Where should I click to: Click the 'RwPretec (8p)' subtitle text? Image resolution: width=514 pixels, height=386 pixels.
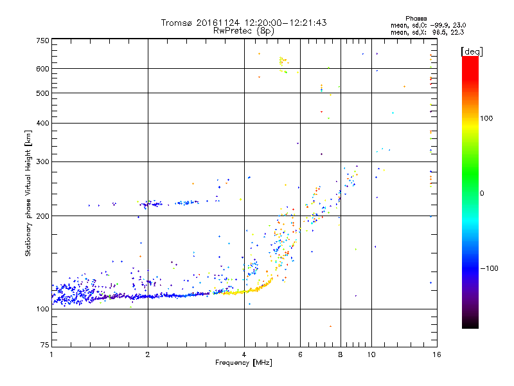click(244, 31)
